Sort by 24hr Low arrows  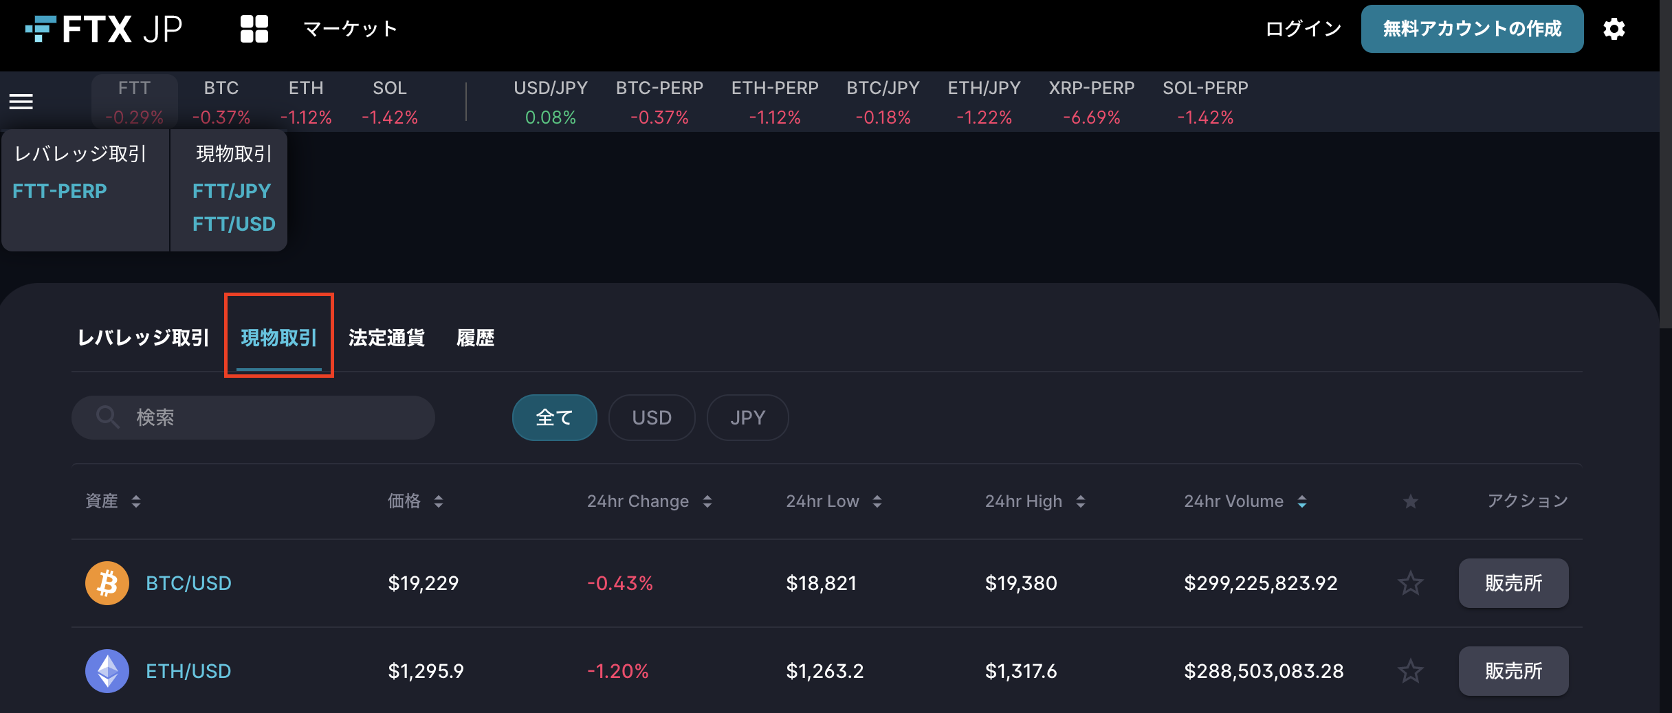877,501
